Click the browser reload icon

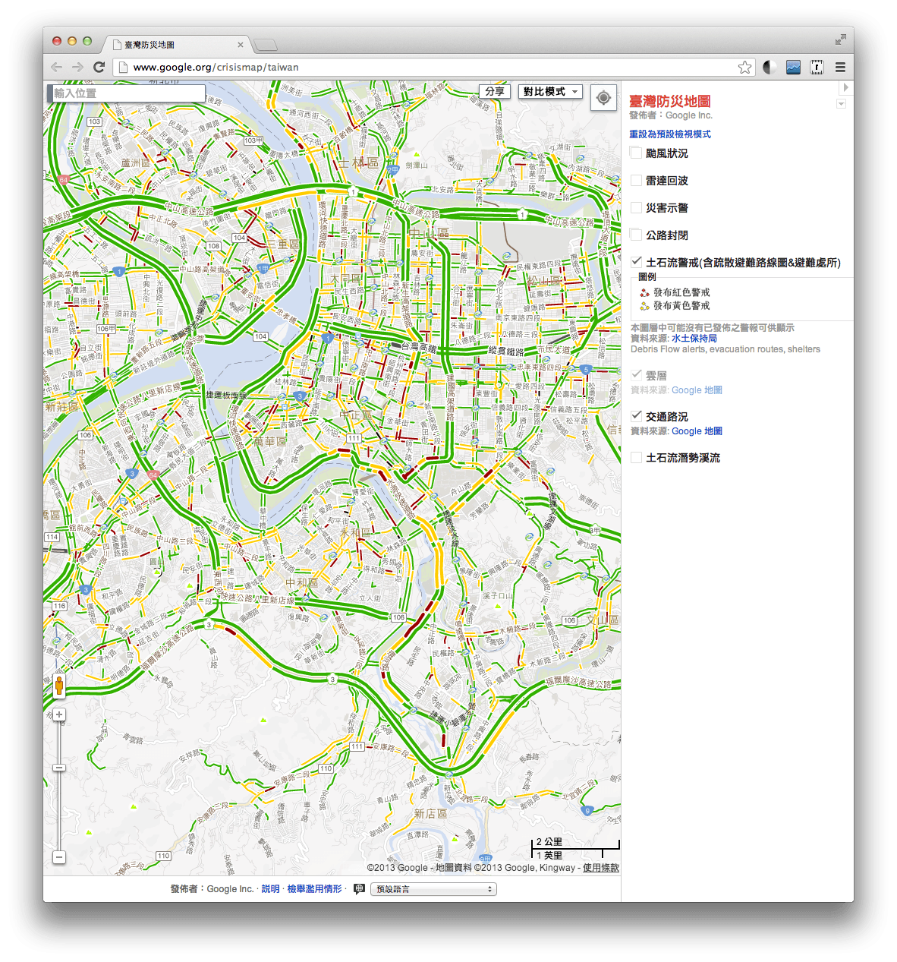click(x=99, y=67)
